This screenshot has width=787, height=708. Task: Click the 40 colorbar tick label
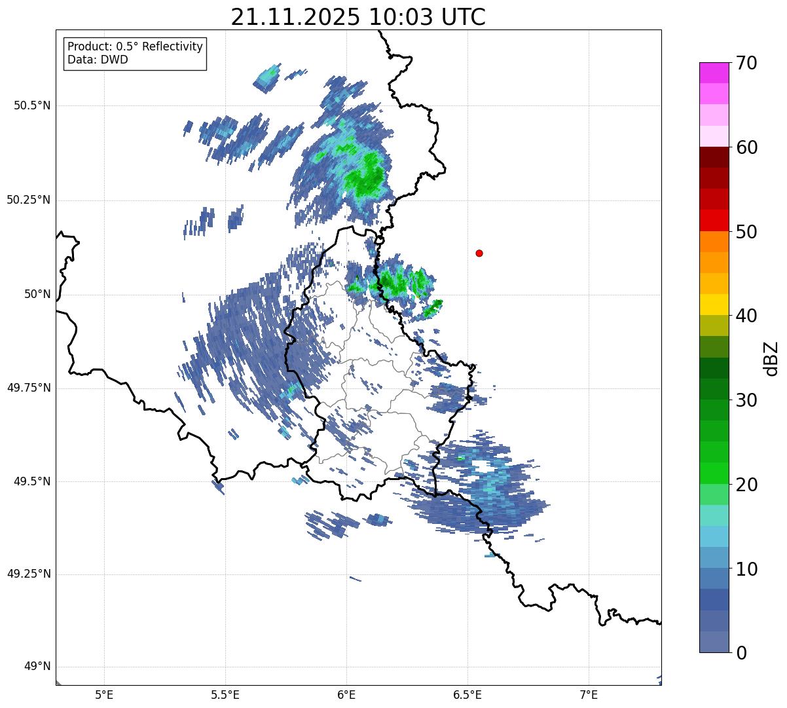point(746,316)
